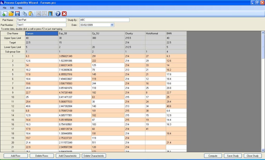Select Exp_SB target cell 15

tap(75, 43)
